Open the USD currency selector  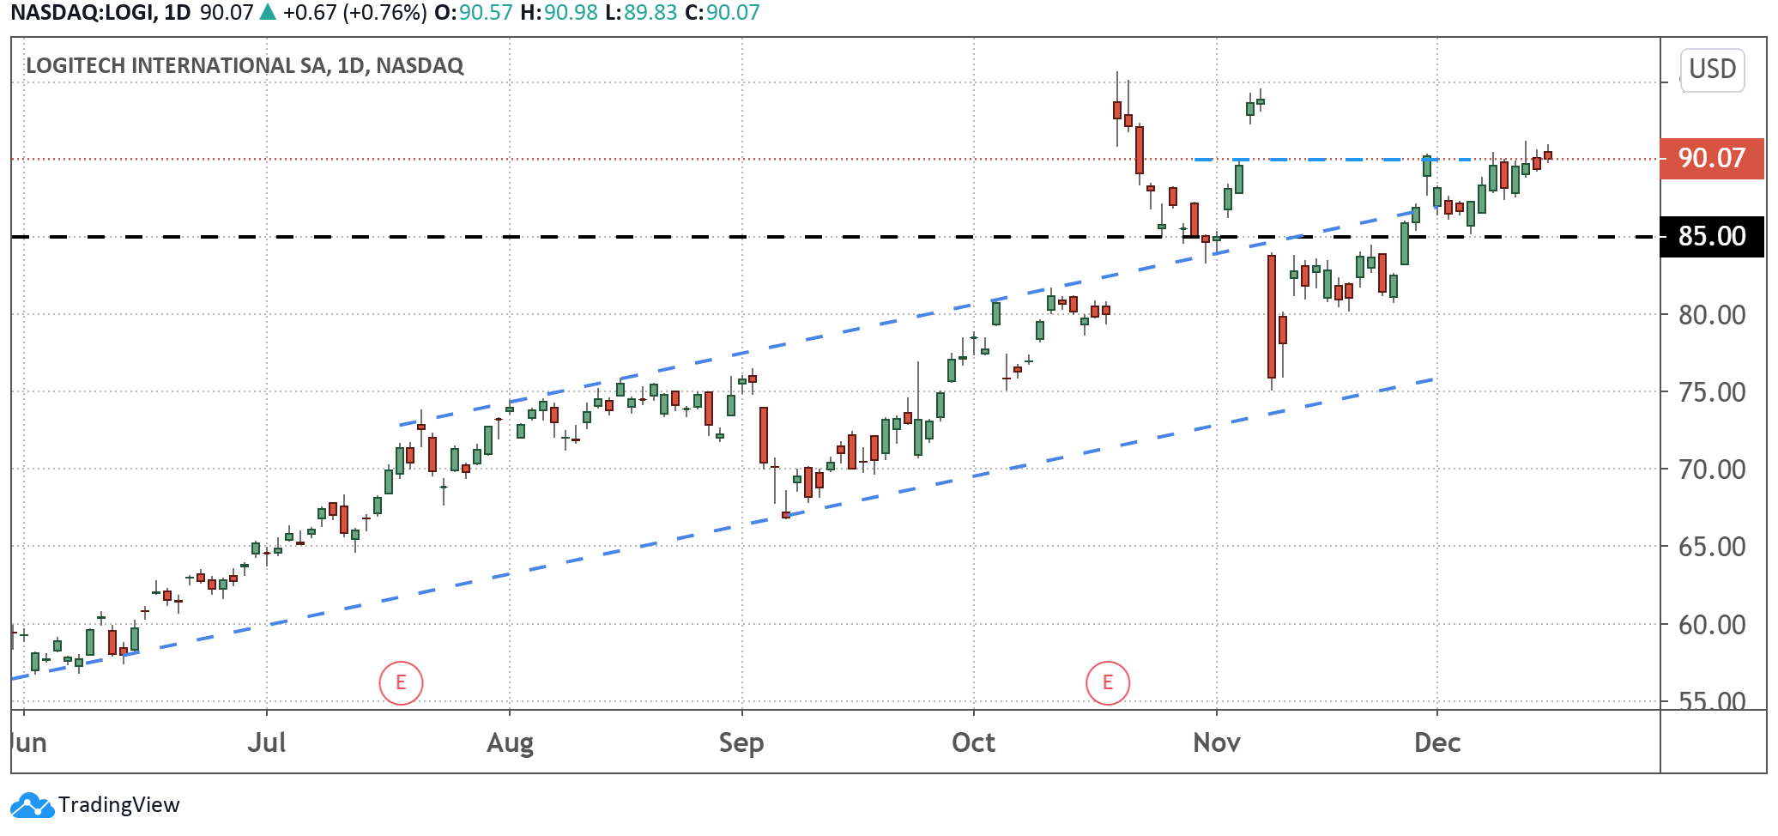click(x=1712, y=69)
